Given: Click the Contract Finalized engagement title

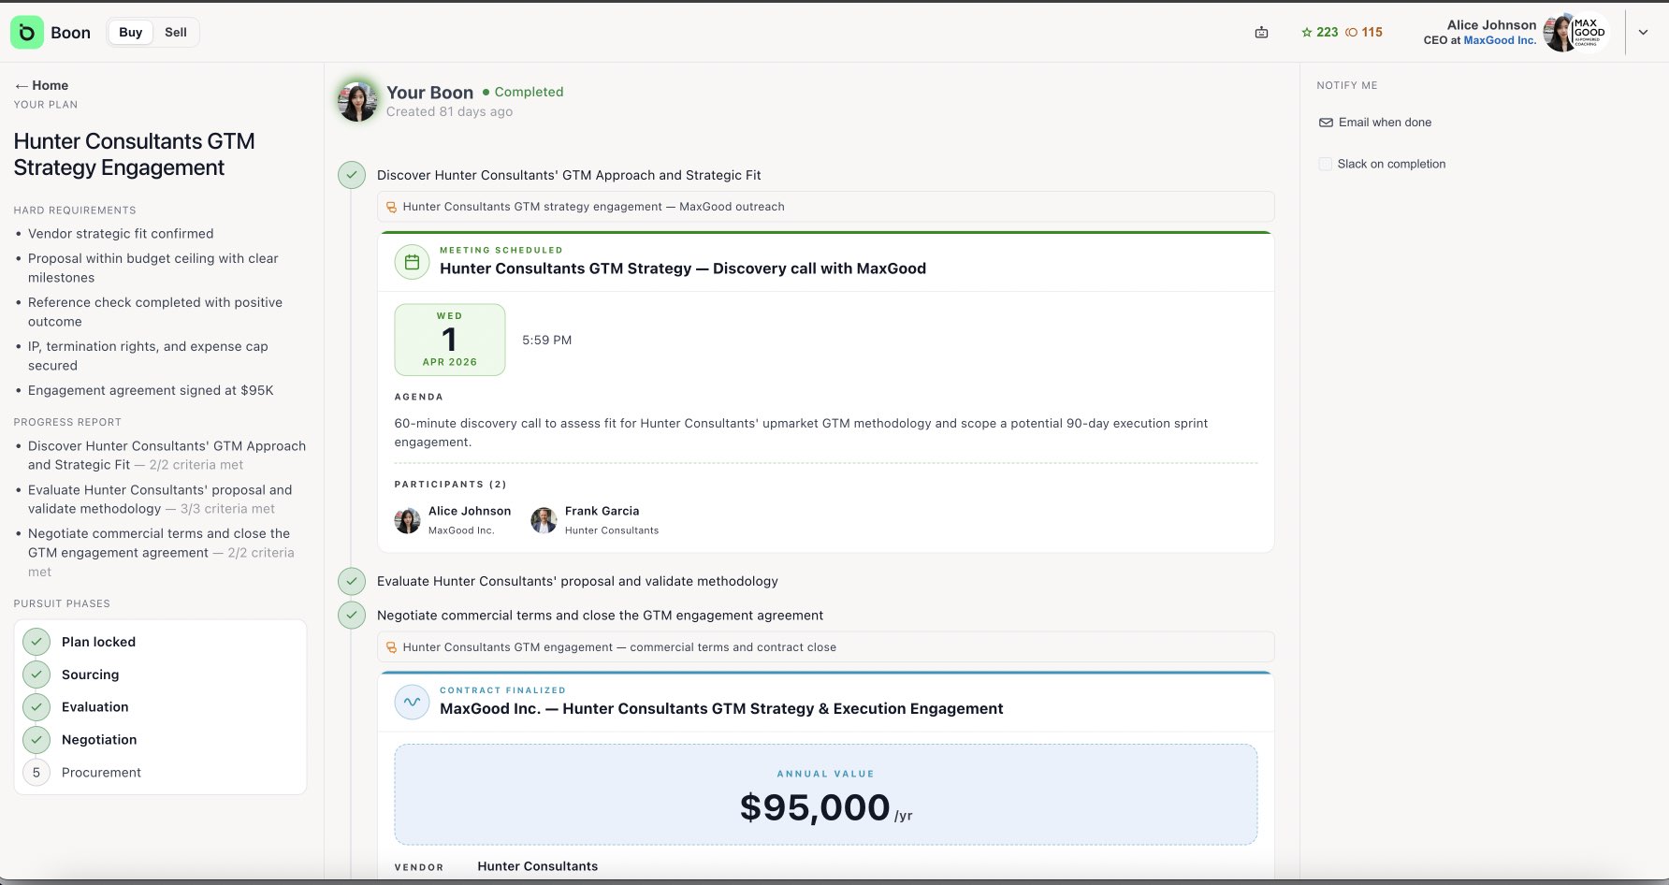Looking at the screenshot, I should pyautogui.click(x=721, y=709).
